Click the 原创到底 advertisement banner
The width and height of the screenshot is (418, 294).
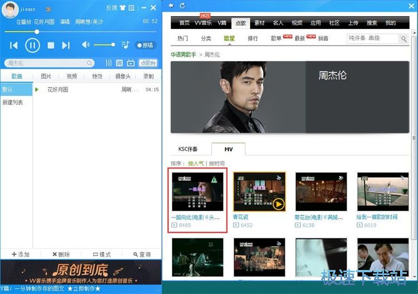pos(81,272)
